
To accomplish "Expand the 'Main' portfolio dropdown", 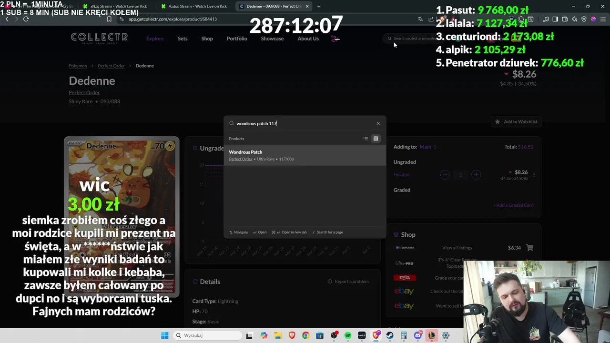I will (x=427, y=147).
